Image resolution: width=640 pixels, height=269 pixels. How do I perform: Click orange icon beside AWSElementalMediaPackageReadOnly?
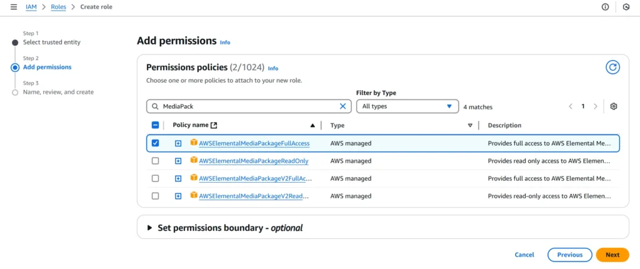[x=194, y=160]
